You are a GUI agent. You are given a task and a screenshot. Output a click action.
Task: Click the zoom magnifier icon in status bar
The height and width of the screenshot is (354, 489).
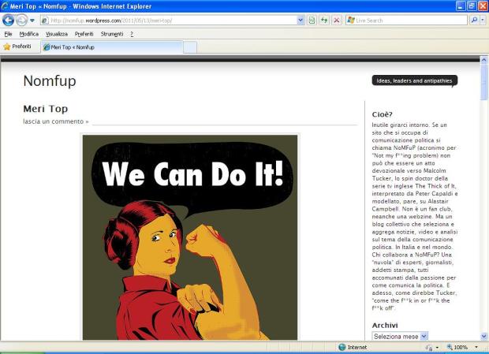[450, 347]
